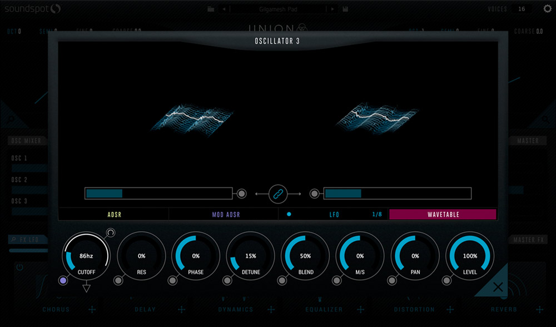556x327 pixels.
Task: Click the right wavetable 3D waveform display
Action: click(x=378, y=118)
